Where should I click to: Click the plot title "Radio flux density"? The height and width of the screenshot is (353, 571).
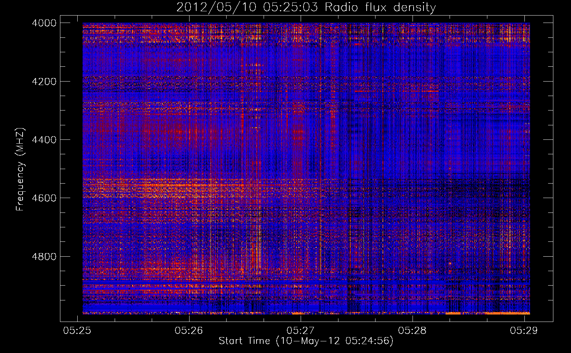point(380,7)
